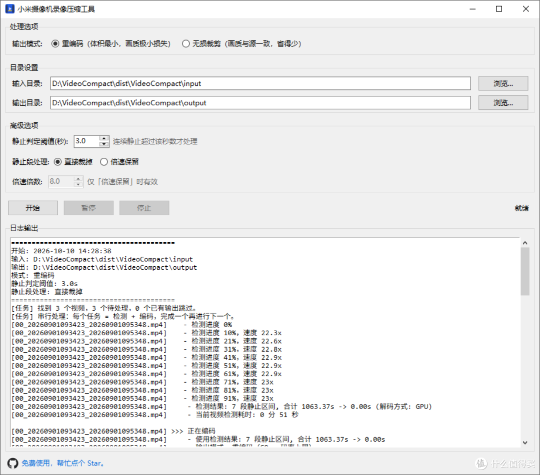The image size is (540, 475).
Task: Click the log line 静止判定阈值: 3.0s
Action: click(44, 284)
